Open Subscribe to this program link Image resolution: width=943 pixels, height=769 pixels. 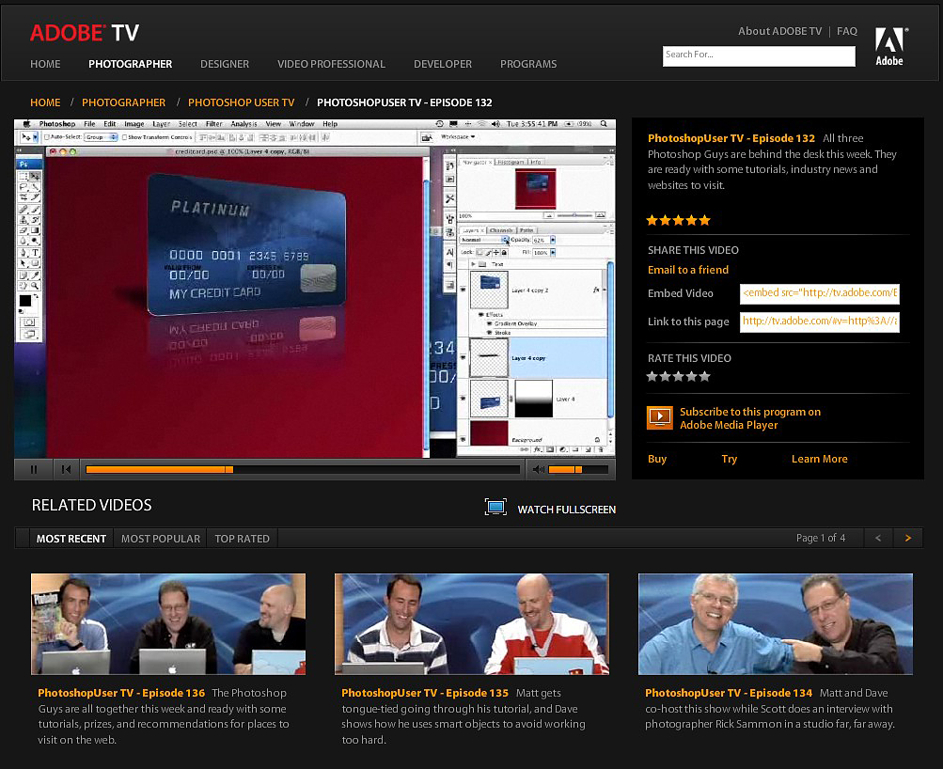(x=750, y=417)
